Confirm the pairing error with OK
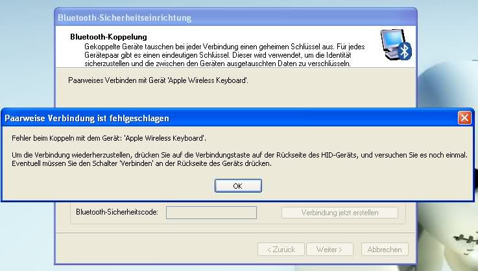This screenshot has width=478, height=271. [x=238, y=185]
